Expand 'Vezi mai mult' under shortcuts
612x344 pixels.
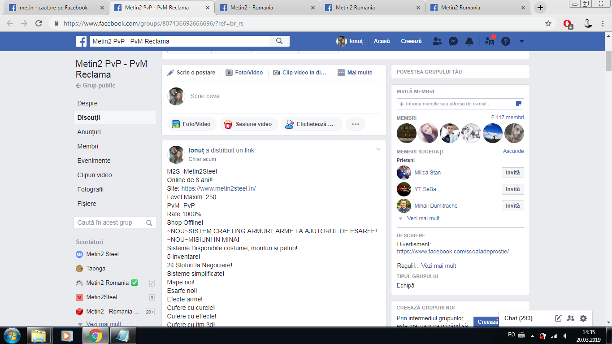(x=104, y=324)
